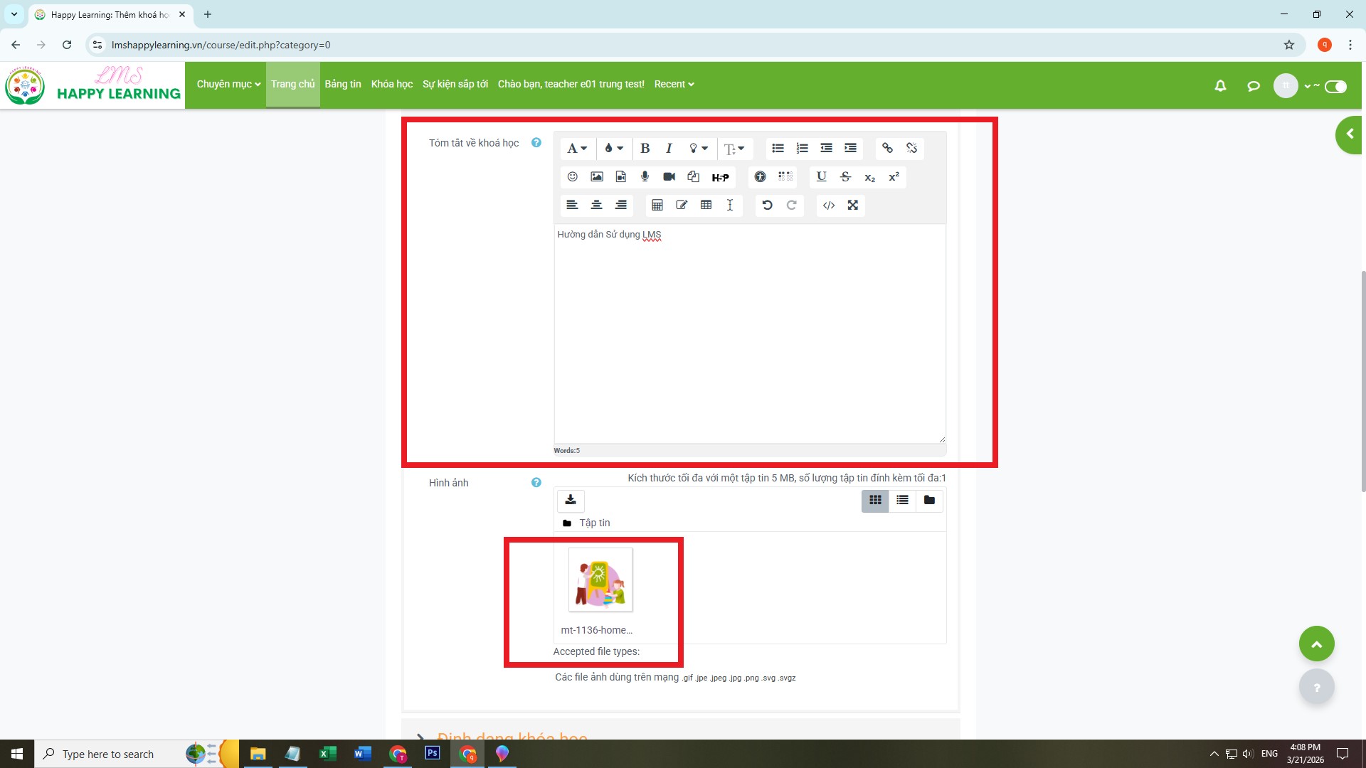Click the record audio microphone icon

[x=645, y=176]
